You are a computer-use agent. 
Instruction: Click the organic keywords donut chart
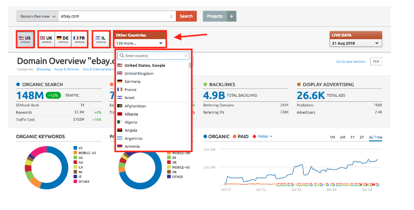click(47, 168)
